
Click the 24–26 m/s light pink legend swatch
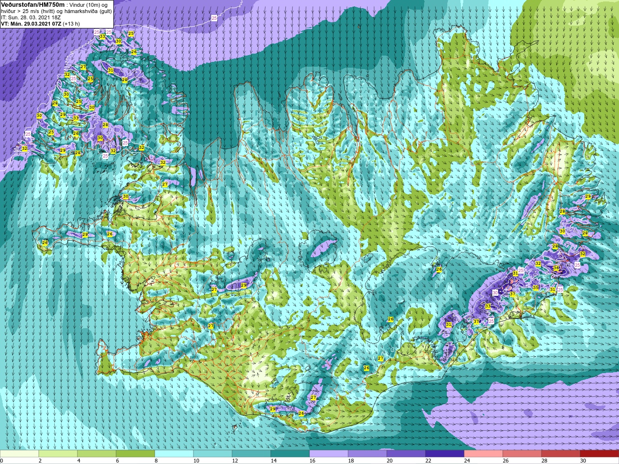(484, 454)
